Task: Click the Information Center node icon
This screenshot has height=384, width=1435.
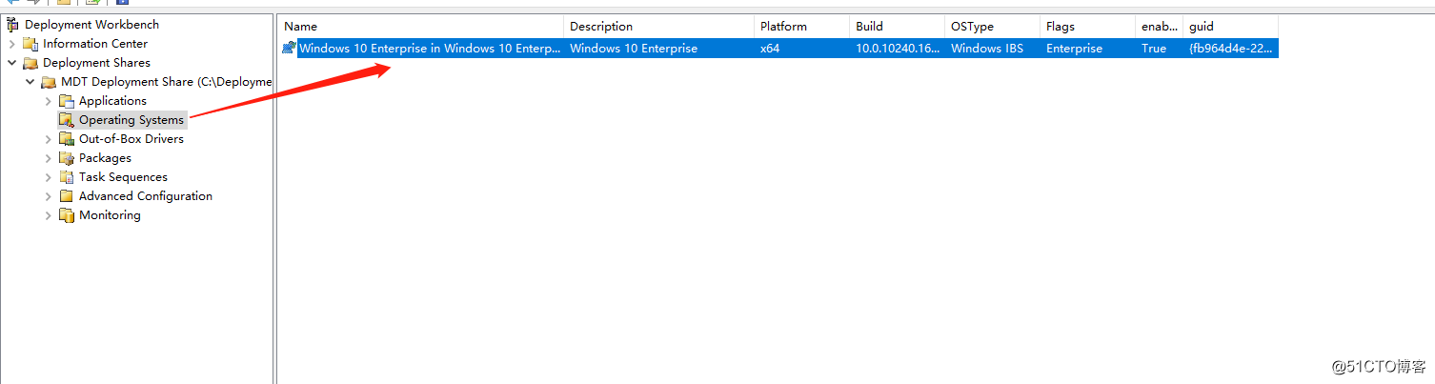Action: 30,44
